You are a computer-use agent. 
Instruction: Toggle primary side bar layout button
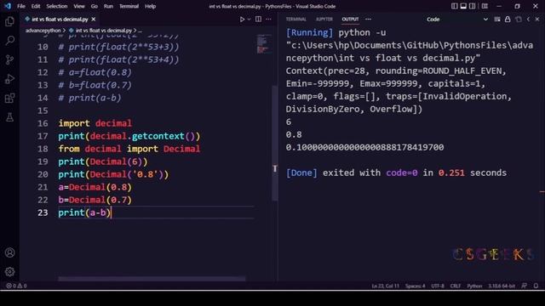pyautogui.click(x=454, y=6)
